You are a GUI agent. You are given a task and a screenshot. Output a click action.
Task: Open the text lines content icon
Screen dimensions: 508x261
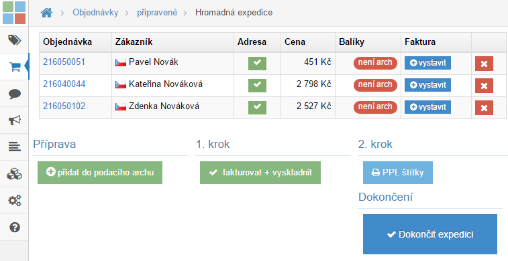point(14,147)
